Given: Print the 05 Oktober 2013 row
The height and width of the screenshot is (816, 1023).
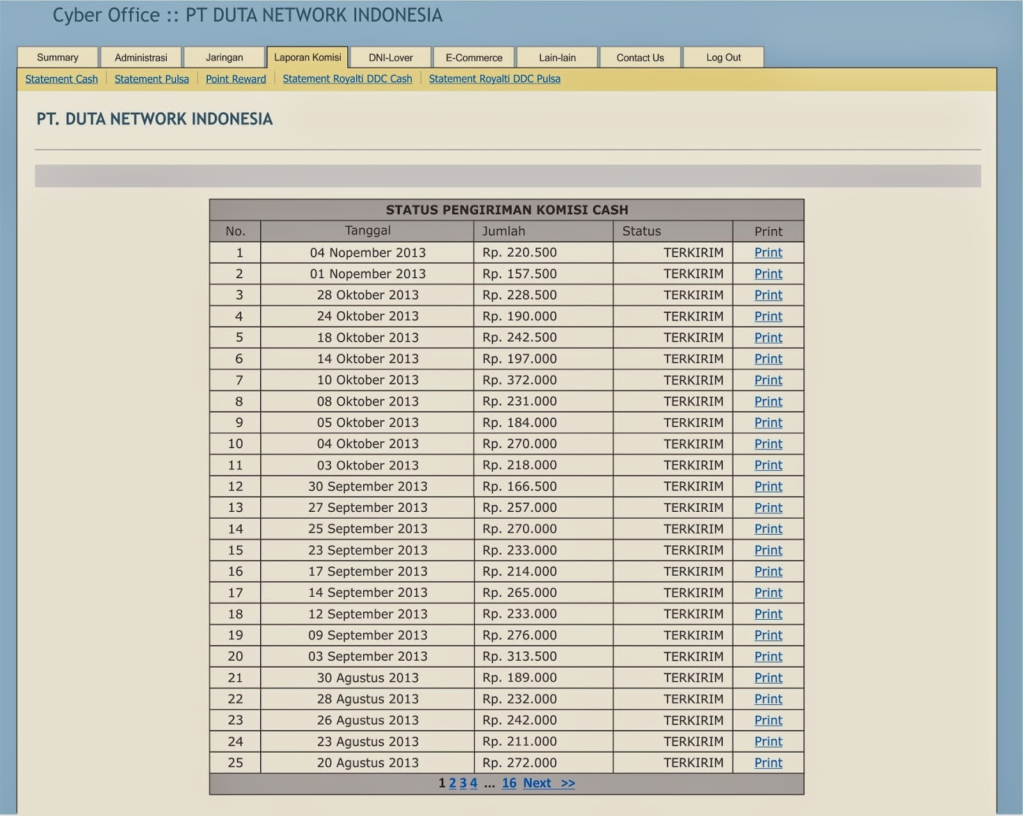Looking at the screenshot, I should [x=768, y=422].
